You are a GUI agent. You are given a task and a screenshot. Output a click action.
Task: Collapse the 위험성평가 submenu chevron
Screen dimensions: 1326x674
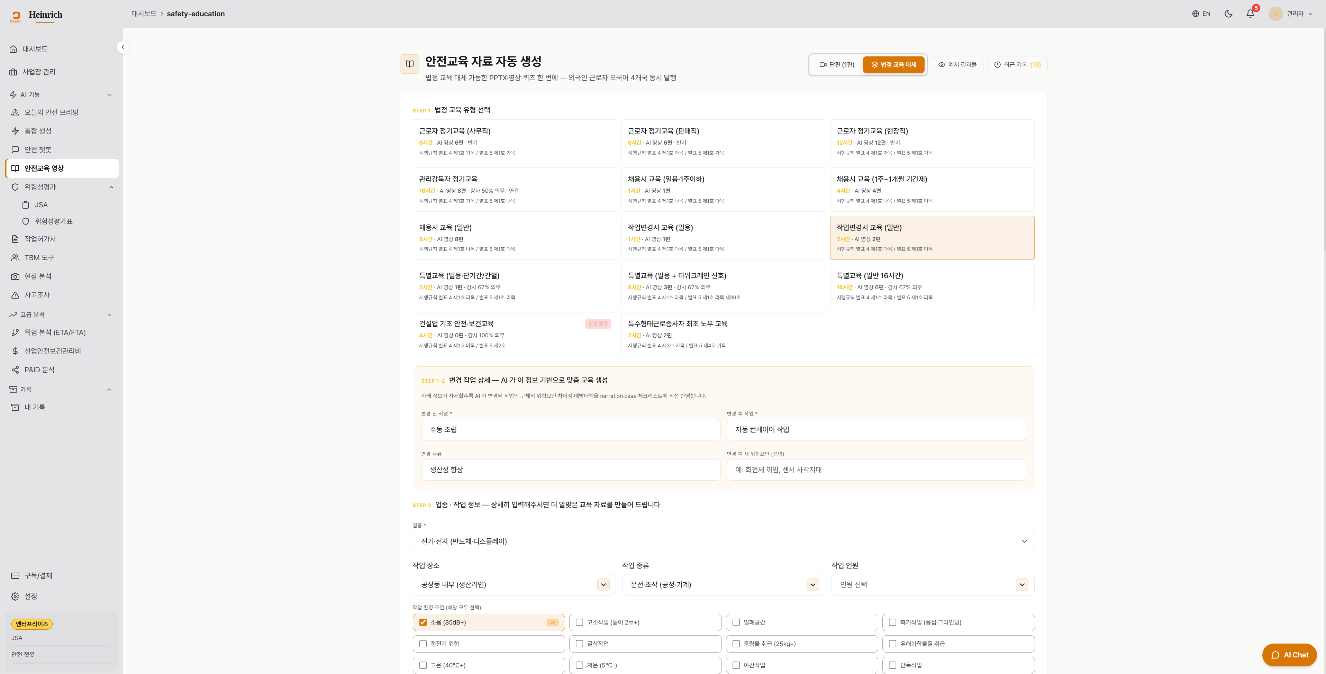tap(111, 187)
